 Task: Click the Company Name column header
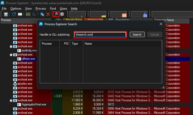tap(172, 20)
